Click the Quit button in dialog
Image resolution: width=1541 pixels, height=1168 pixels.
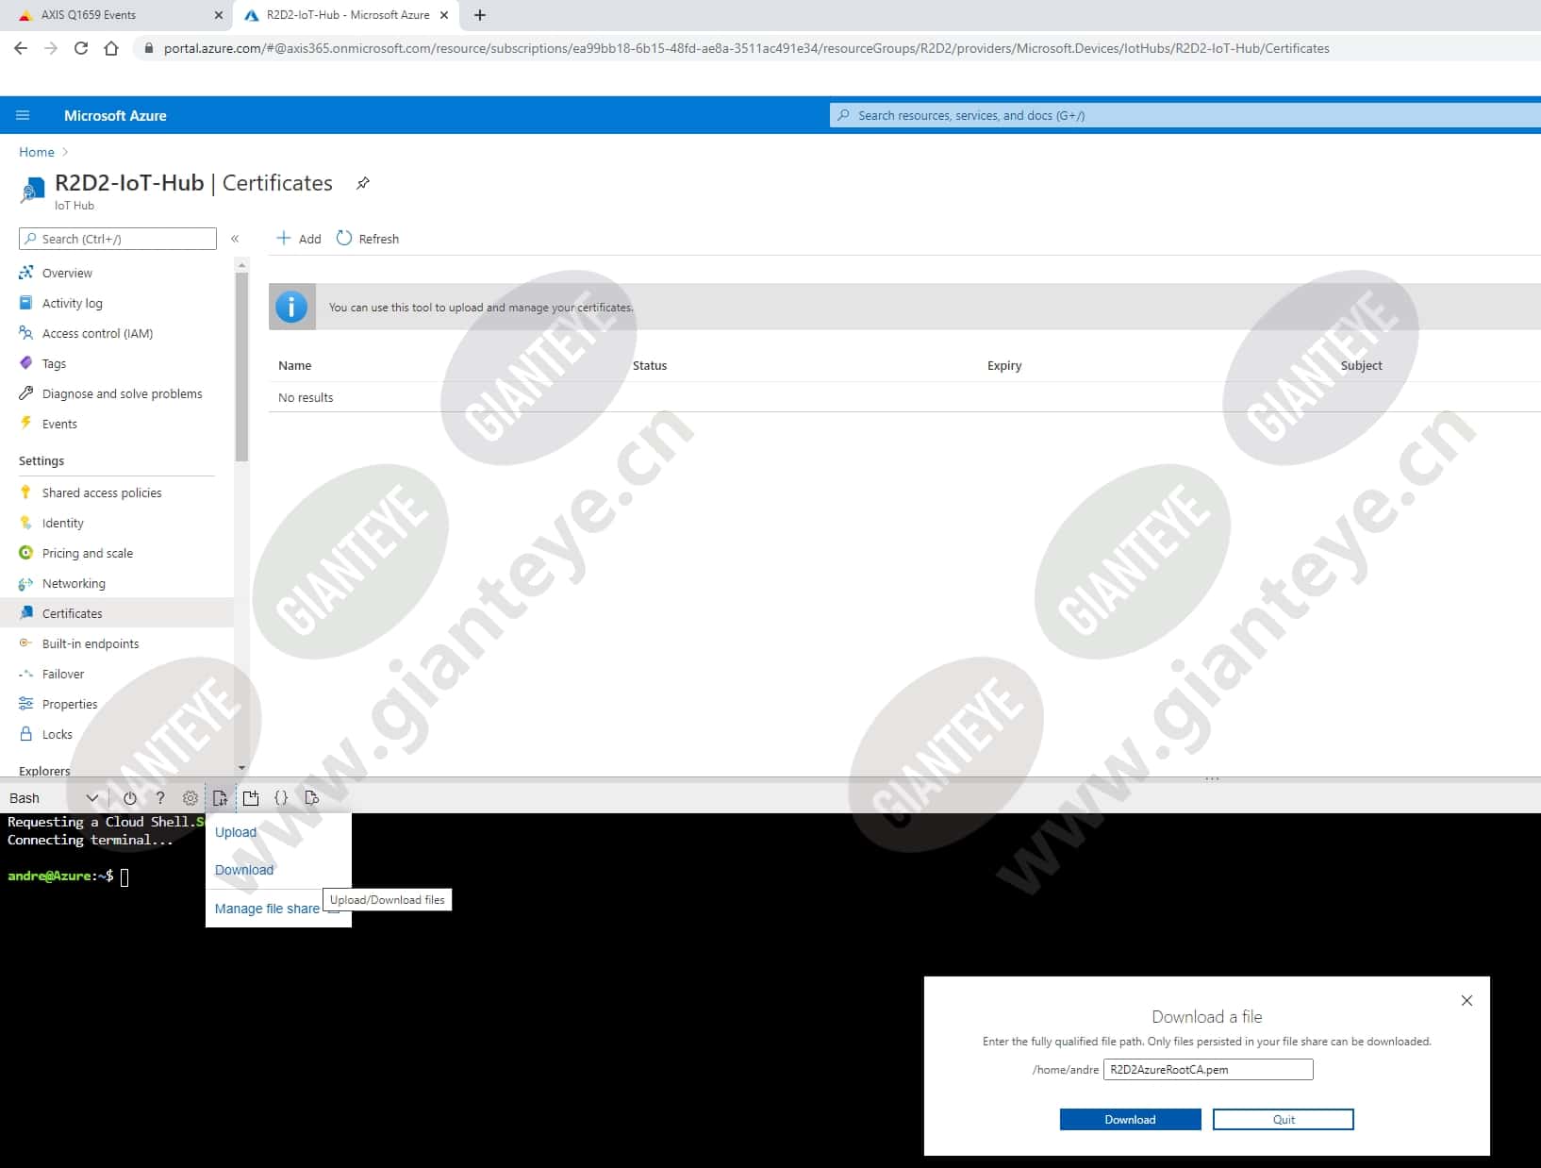1283,1119
